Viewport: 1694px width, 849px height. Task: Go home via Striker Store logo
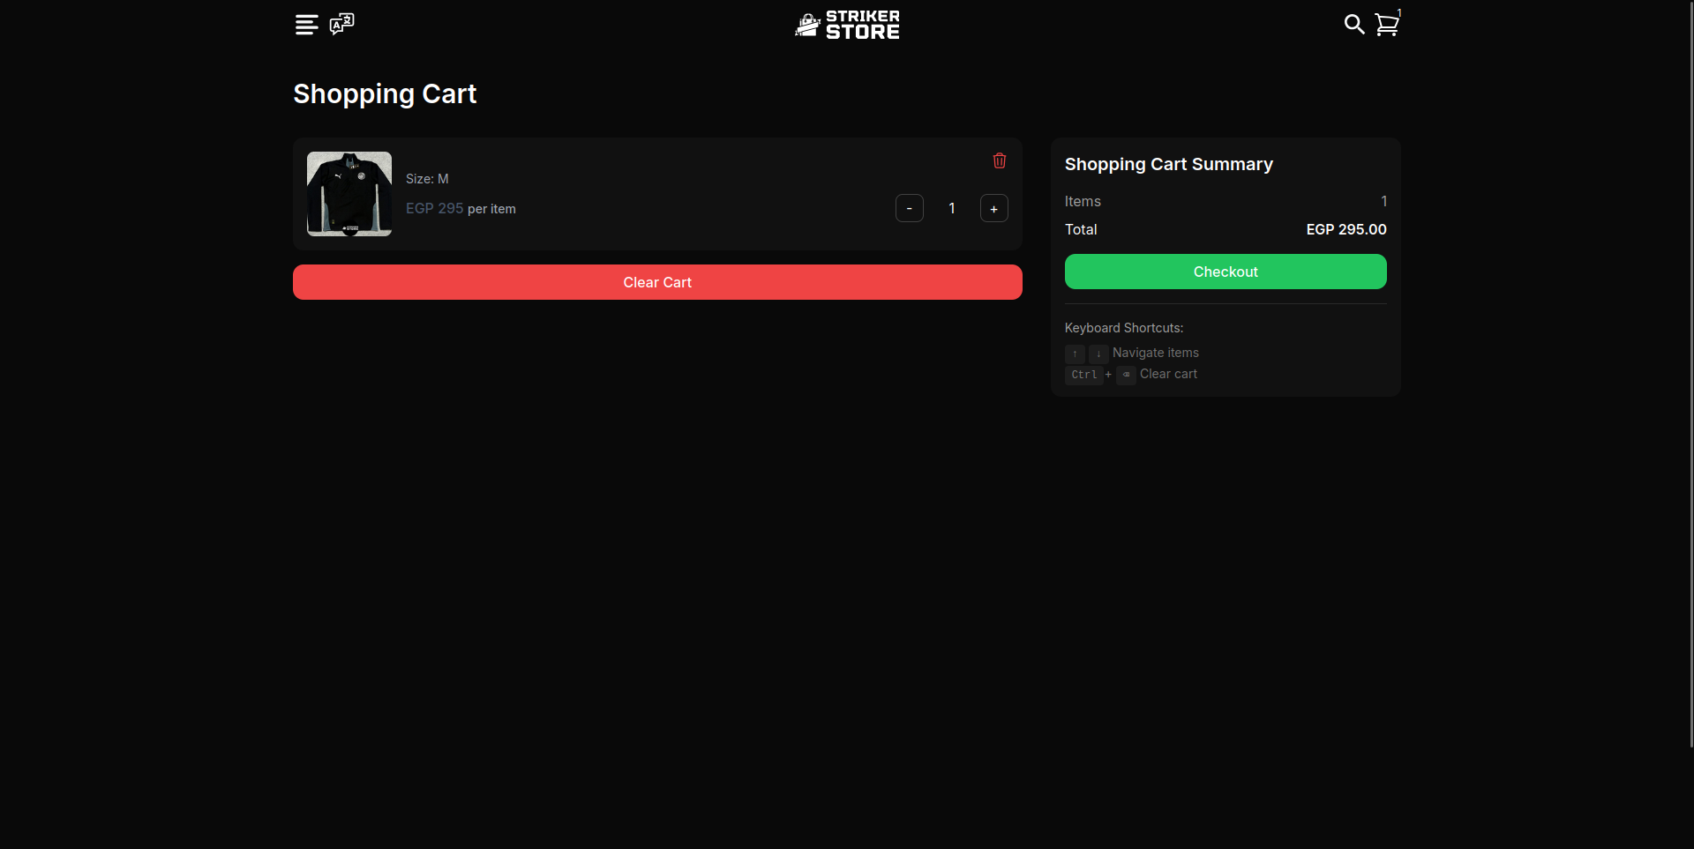click(847, 25)
